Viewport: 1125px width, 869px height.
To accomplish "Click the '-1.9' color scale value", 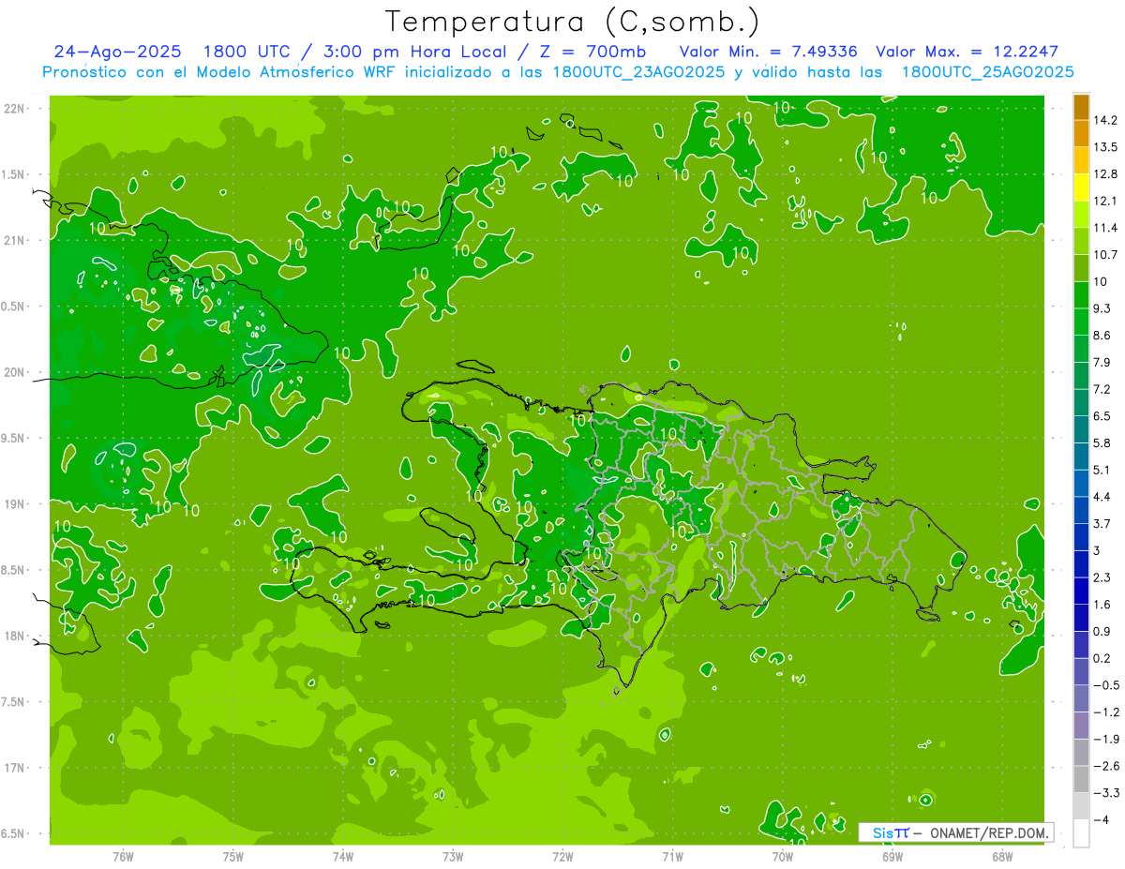I will 1106,739.
